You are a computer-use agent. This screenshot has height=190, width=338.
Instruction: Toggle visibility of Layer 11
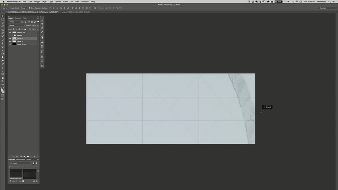[10, 39]
